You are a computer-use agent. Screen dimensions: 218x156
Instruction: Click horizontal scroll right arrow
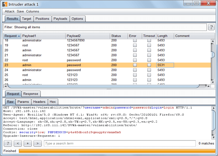[x=209, y=86]
